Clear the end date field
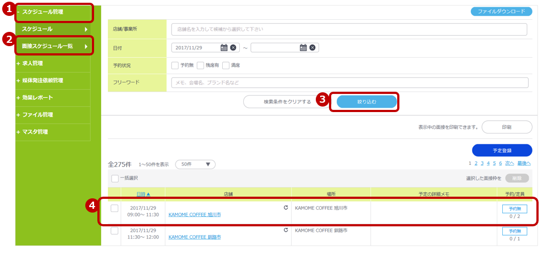Viewport: 543px width, 256px height. 312,48
